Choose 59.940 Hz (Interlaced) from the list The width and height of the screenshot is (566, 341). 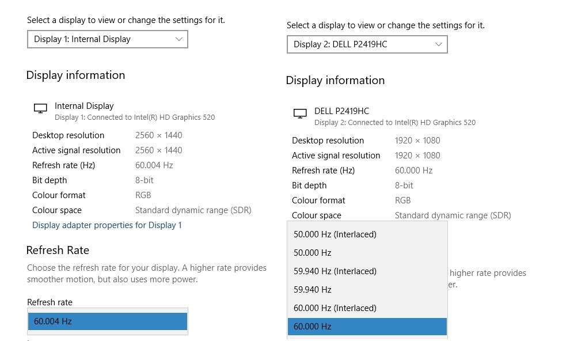pyautogui.click(x=367, y=271)
